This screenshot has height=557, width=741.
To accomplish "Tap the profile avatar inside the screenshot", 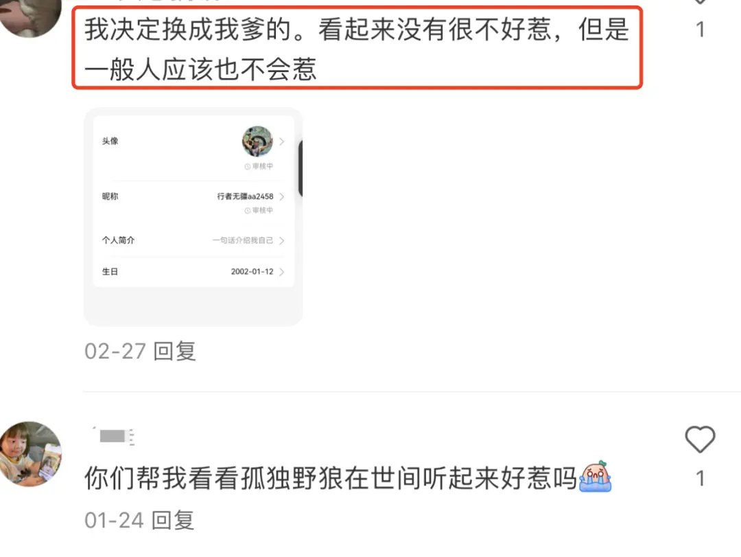I will tap(257, 141).
